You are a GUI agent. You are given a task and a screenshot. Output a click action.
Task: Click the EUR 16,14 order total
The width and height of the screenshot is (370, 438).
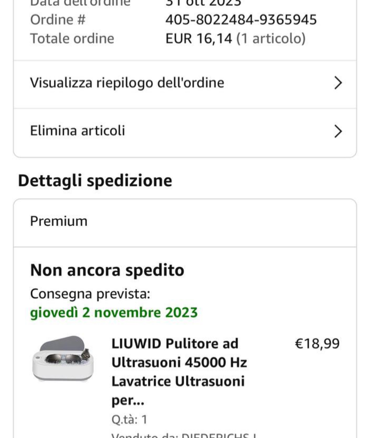pos(198,38)
